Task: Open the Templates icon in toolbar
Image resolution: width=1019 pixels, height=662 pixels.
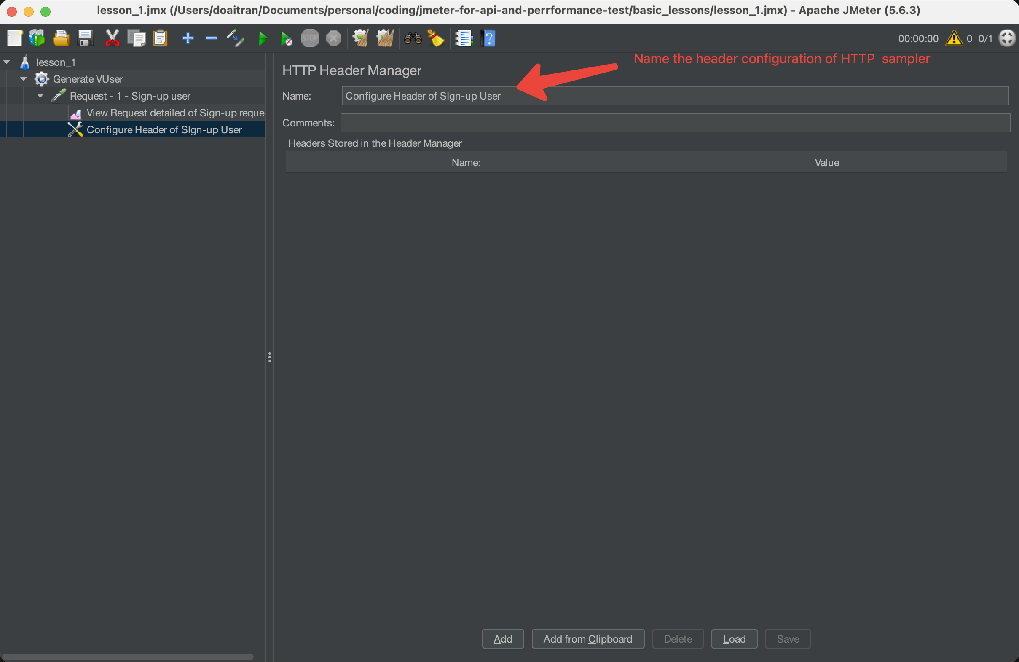Action: point(37,38)
